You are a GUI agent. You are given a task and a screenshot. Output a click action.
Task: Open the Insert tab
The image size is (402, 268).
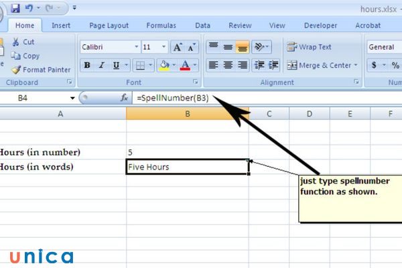tap(61, 25)
